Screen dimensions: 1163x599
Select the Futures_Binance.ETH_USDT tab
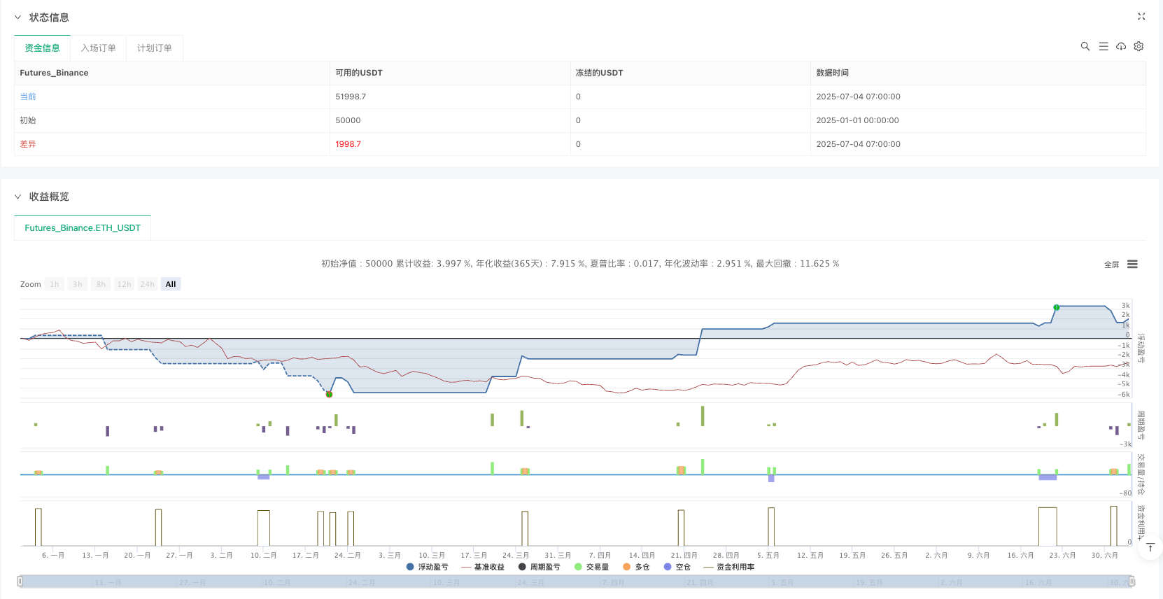pyautogui.click(x=83, y=228)
